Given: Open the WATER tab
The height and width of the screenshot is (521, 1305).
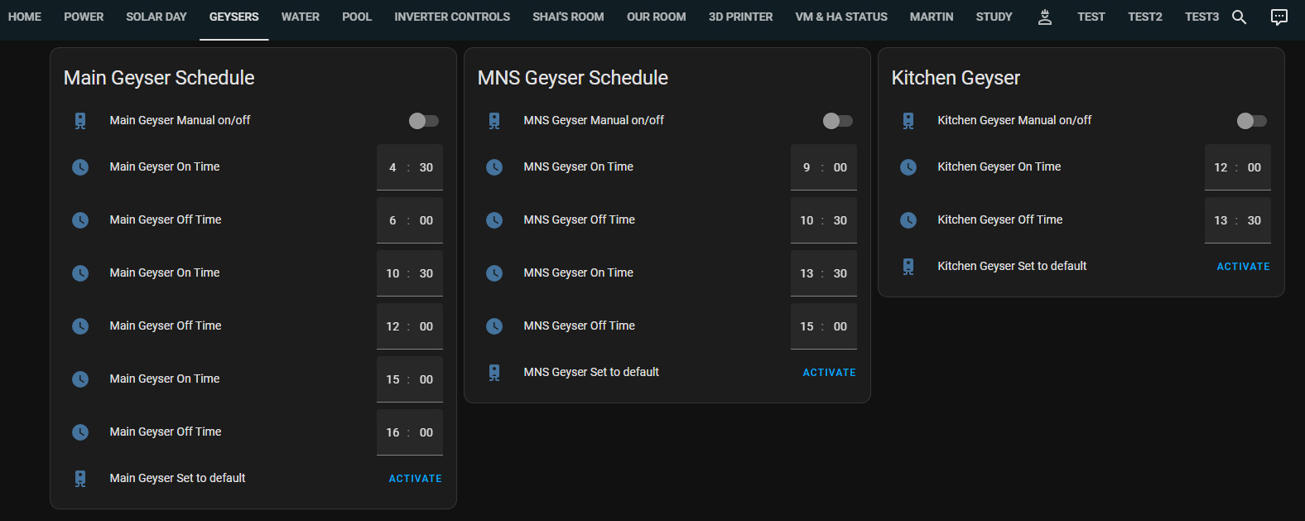Looking at the screenshot, I should pos(301,17).
